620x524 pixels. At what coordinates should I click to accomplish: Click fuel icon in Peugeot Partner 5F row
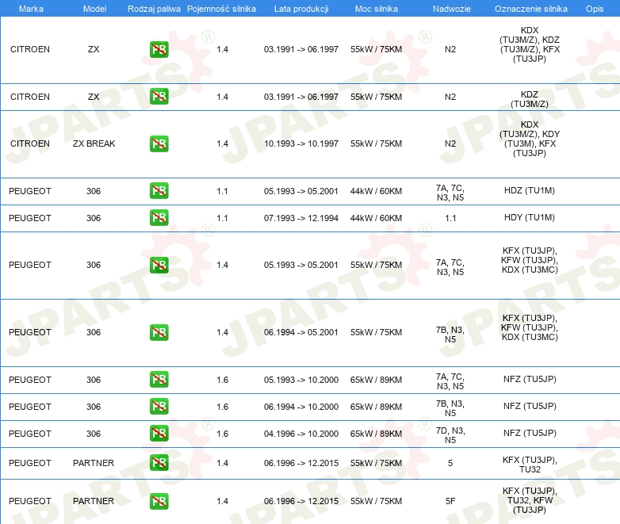(159, 501)
